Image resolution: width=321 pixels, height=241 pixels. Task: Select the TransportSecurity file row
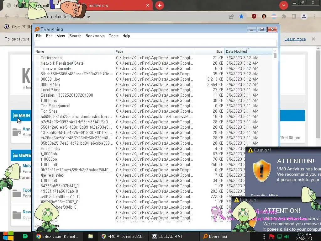[x=153, y=68]
